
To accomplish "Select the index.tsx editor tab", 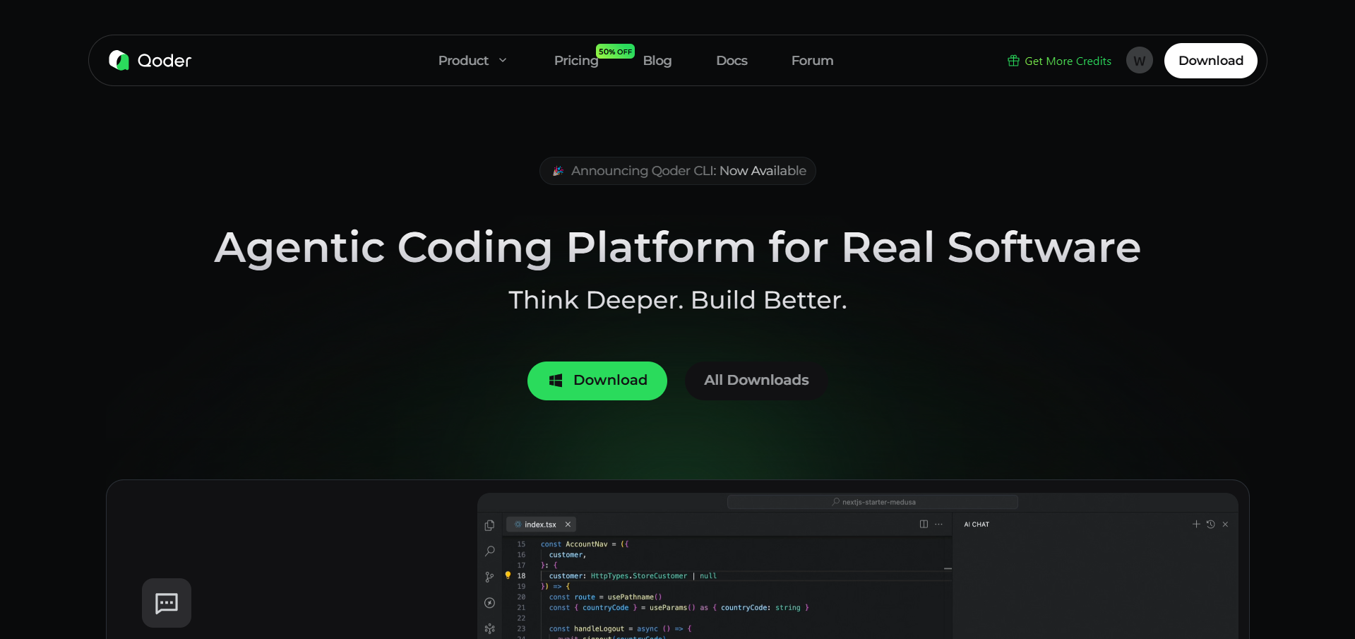I will coord(539,524).
